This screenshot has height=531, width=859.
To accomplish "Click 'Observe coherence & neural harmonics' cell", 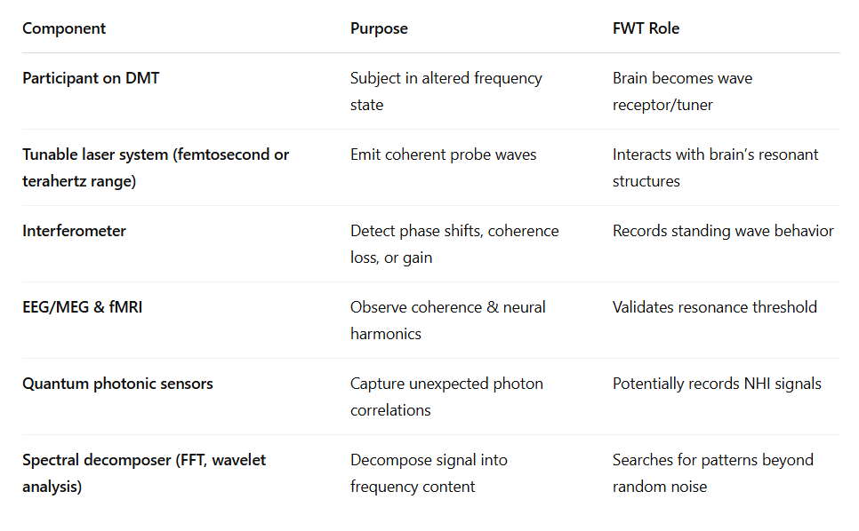I will [x=448, y=321].
